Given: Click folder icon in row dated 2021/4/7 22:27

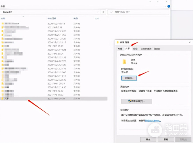Looking at the screenshot, I should tap(3, 91).
